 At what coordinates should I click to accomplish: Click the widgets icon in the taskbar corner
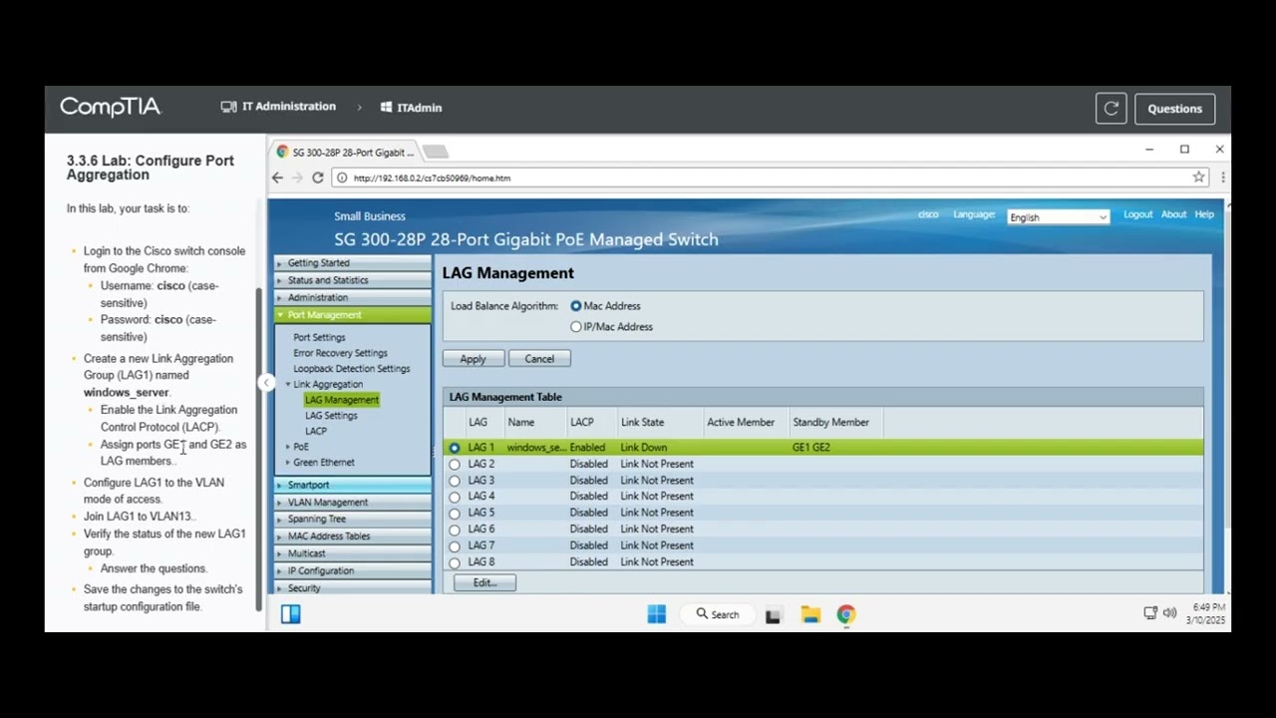coord(290,614)
